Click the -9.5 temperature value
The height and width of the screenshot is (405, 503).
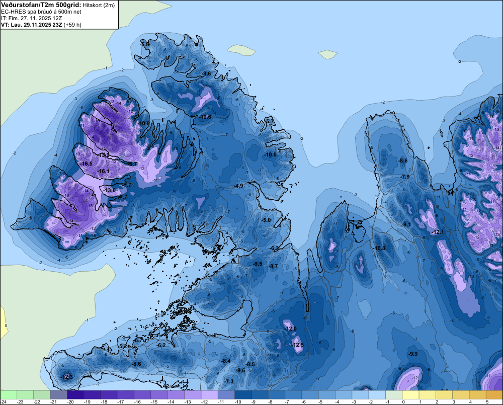click(x=258, y=264)
